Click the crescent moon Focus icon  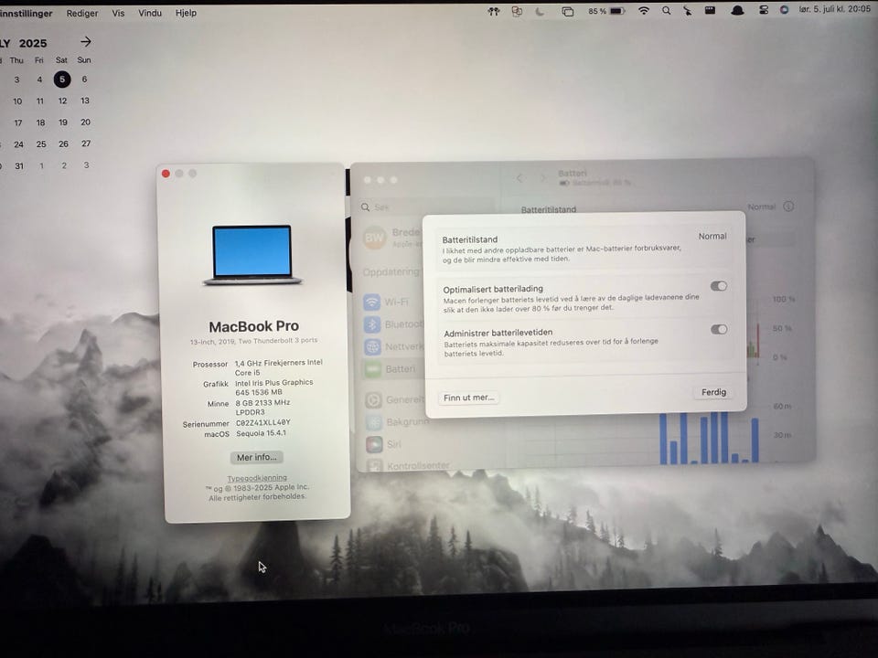tap(540, 11)
